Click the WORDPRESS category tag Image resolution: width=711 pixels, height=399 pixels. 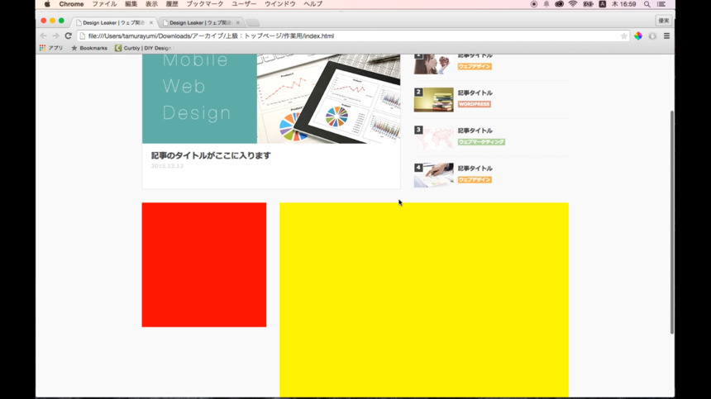point(475,104)
